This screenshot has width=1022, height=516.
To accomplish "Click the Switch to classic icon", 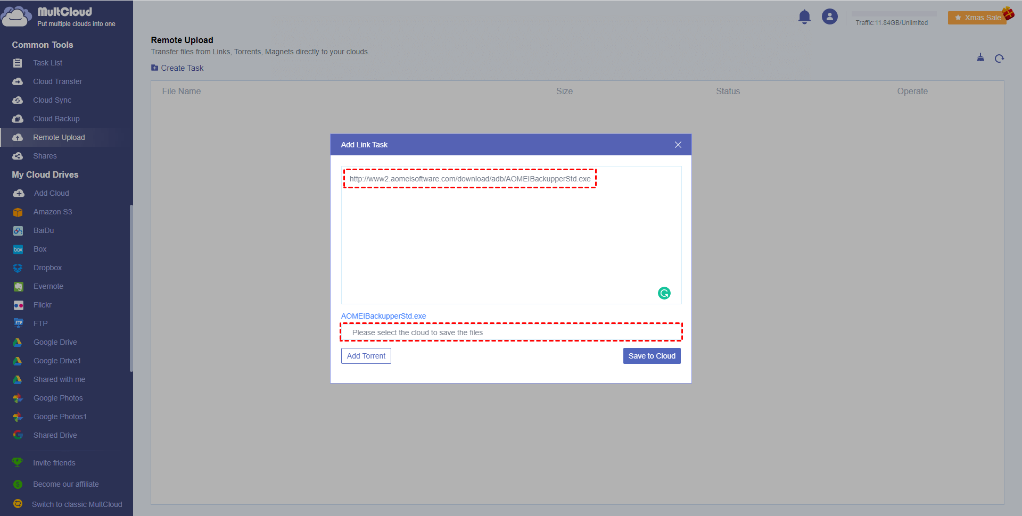I will pos(18,504).
